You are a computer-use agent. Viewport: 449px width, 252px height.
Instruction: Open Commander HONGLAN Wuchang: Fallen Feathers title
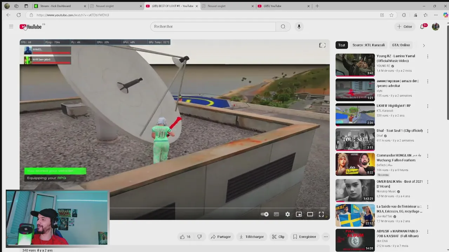(x=398, y=158)
